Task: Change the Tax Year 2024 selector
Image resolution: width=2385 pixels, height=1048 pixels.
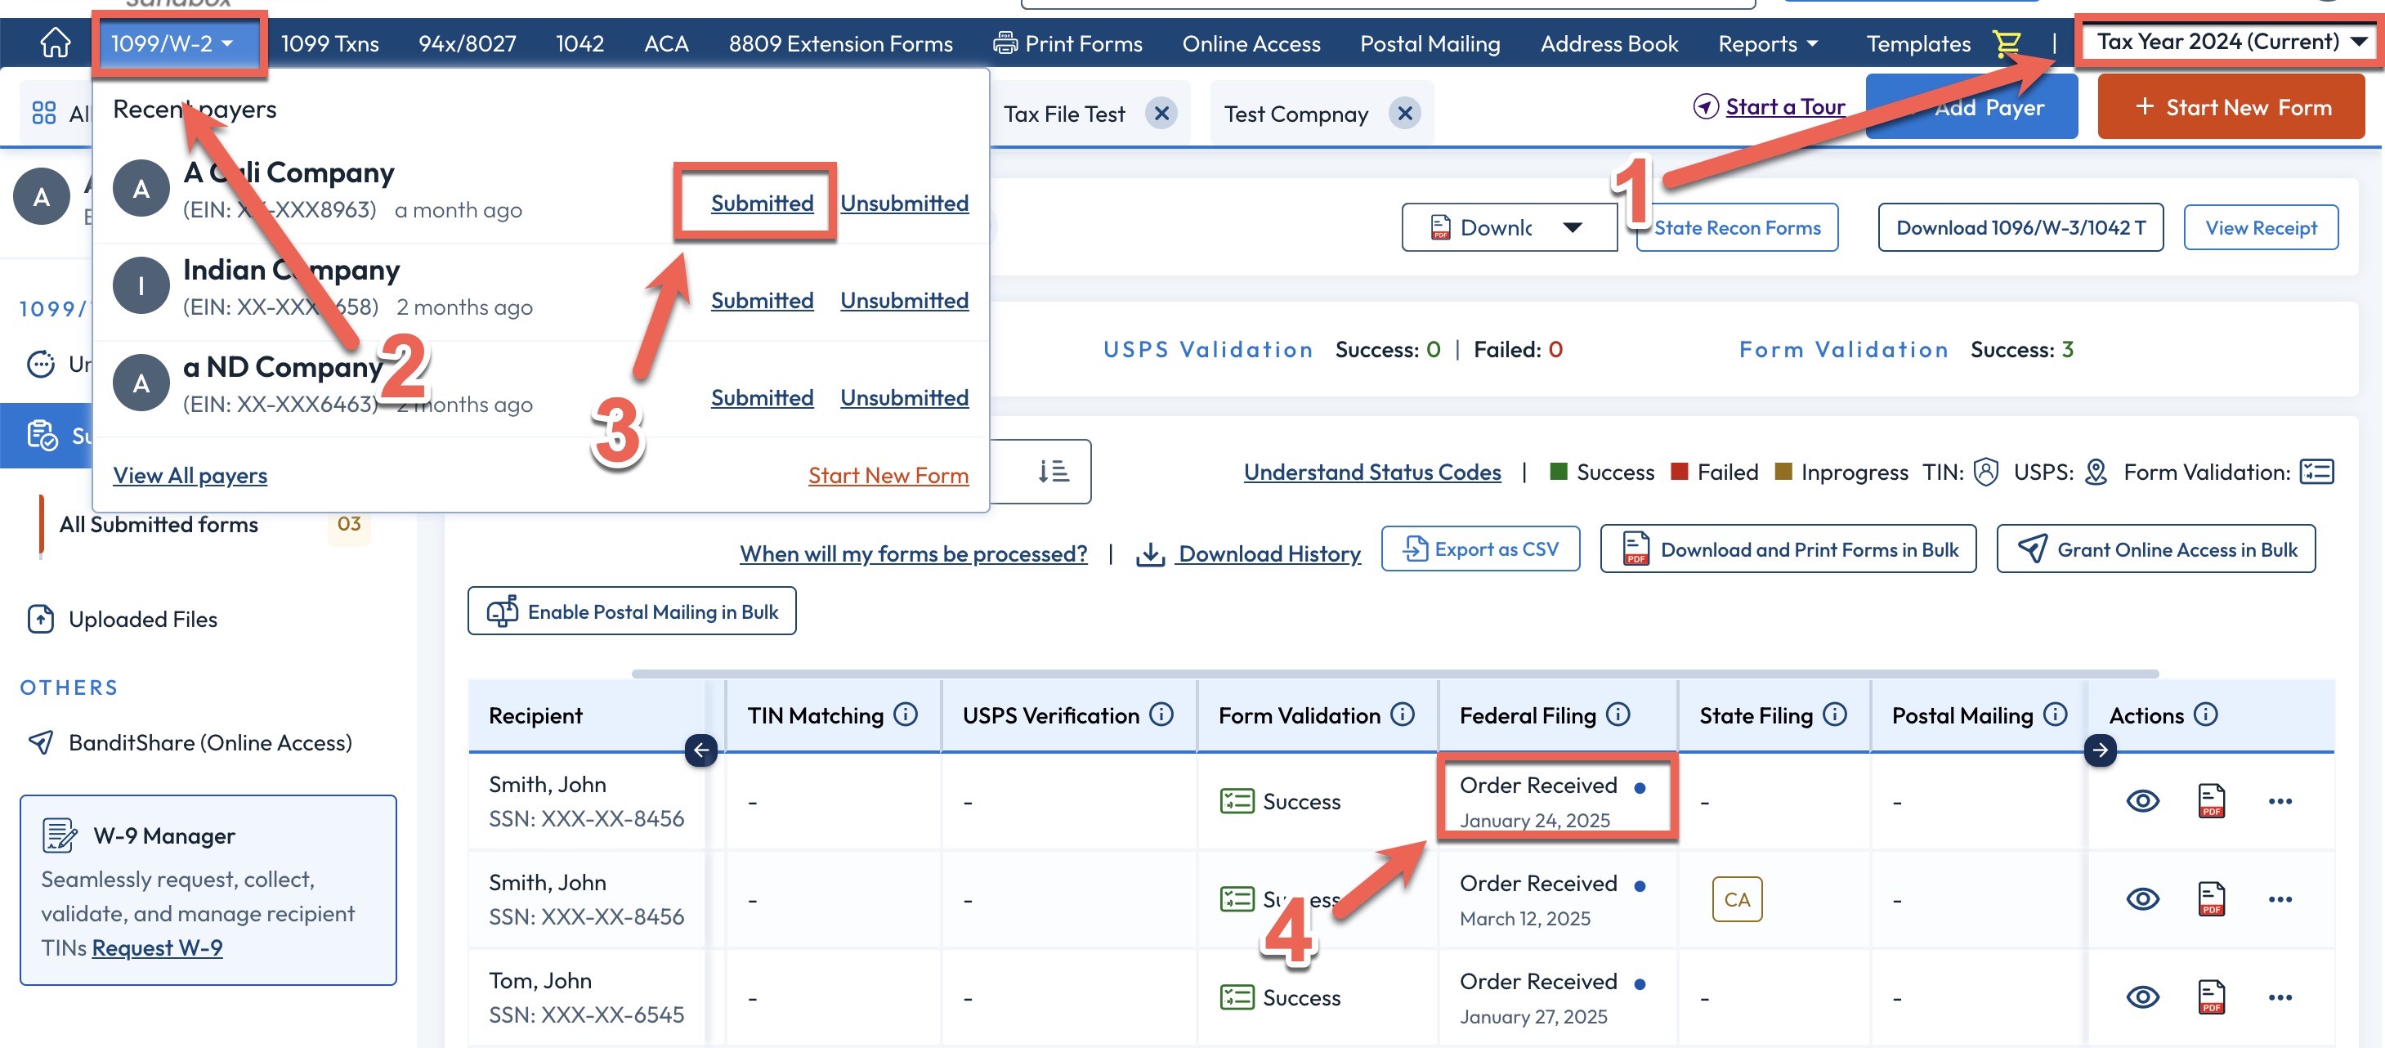Action: click(2231, 42)
